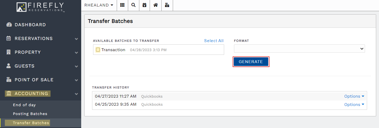Image resolution: width=379 pixels, height=128 pixels.
Task: Click the Firefly Reservations logo
Action: tap(40, 7)
